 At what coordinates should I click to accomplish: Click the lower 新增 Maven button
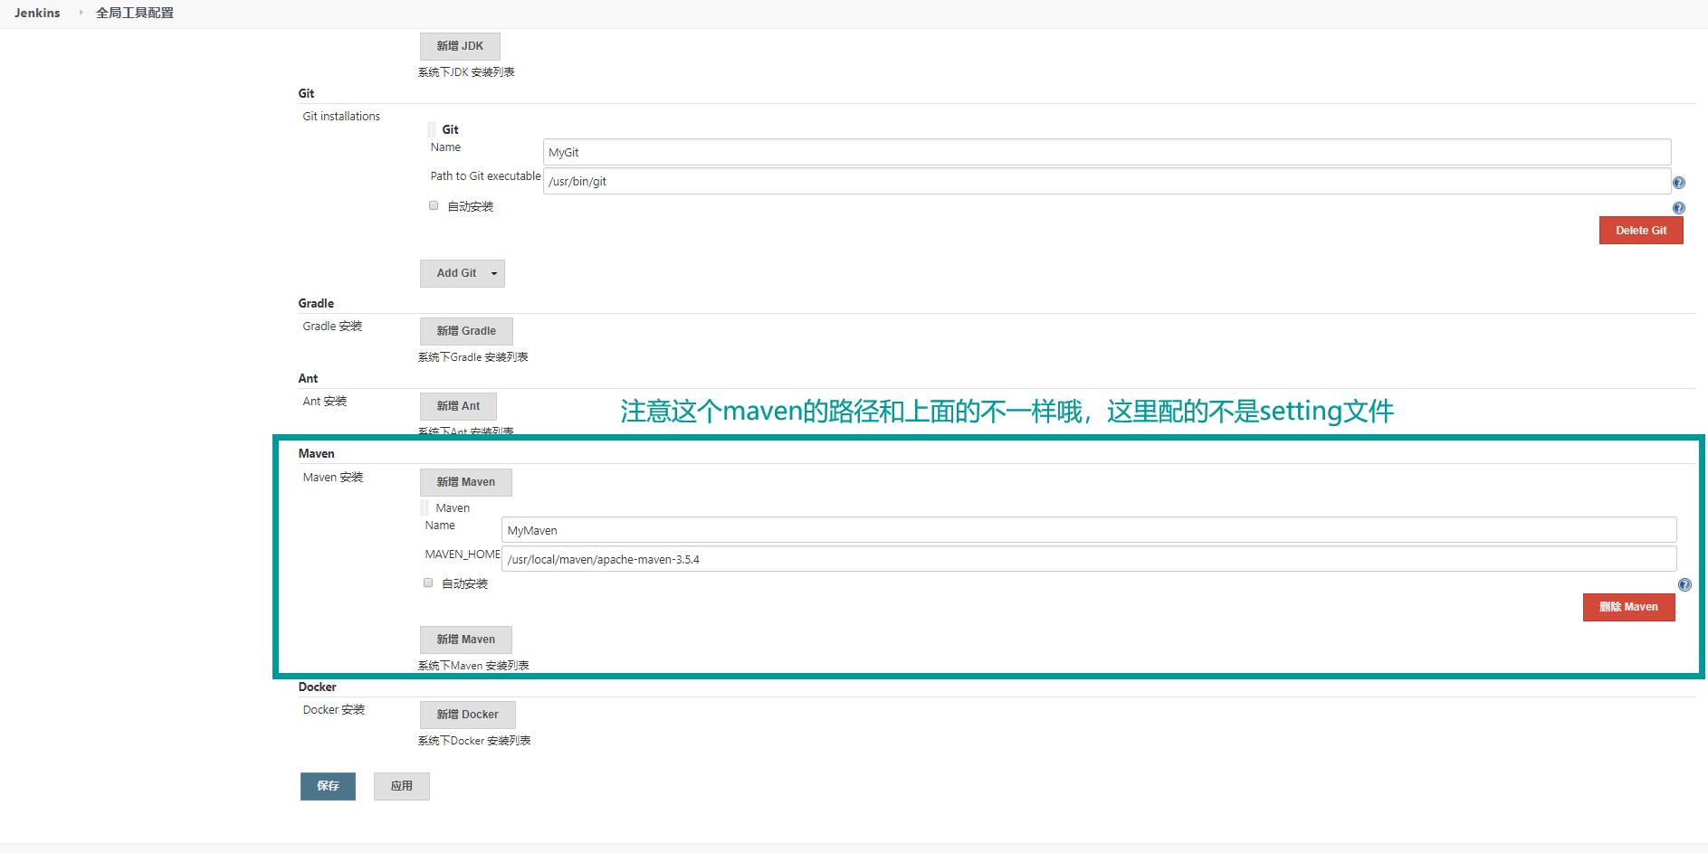[465, 640]
